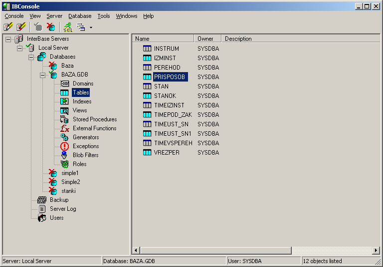Click the Generators gears icon

coord(64,137)
